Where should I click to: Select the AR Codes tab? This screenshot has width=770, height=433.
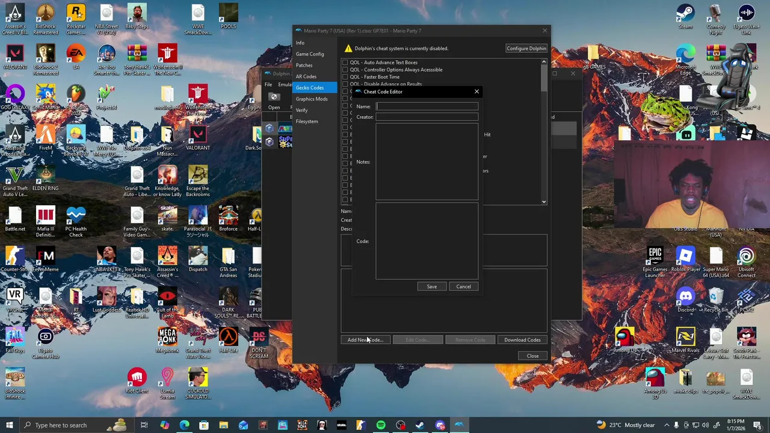[x=306, y=76]
